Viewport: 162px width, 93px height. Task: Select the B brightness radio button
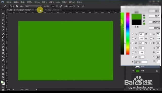(133, 43)
